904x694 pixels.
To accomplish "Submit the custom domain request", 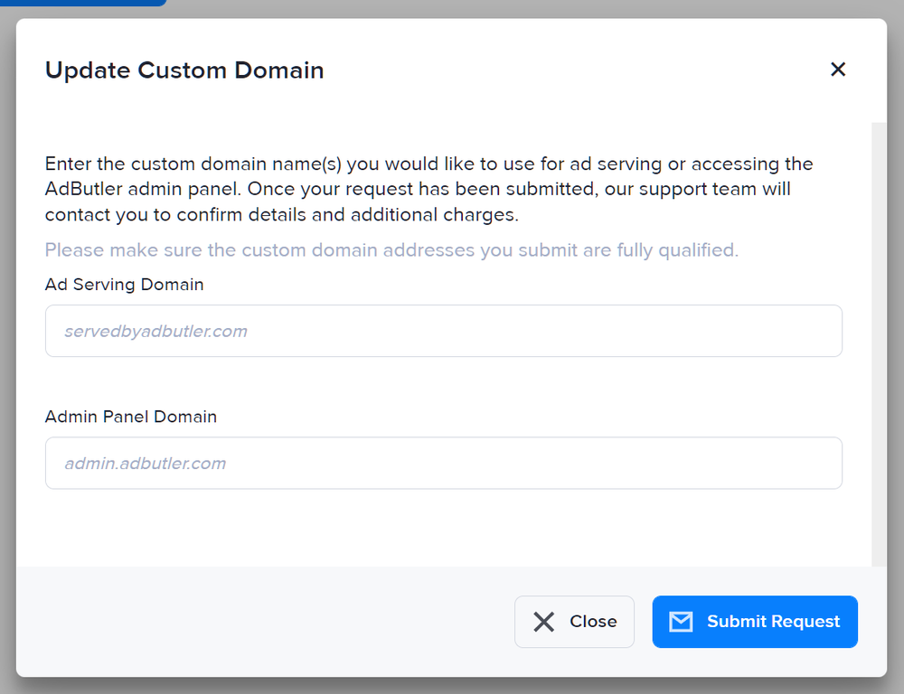I will click(x=755, y=622).
